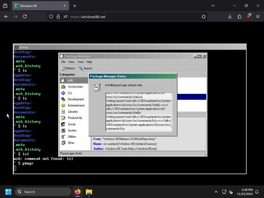264x198 pixels.
Task: Click the Package Manager resize grip corner
Action: point(205,154)
